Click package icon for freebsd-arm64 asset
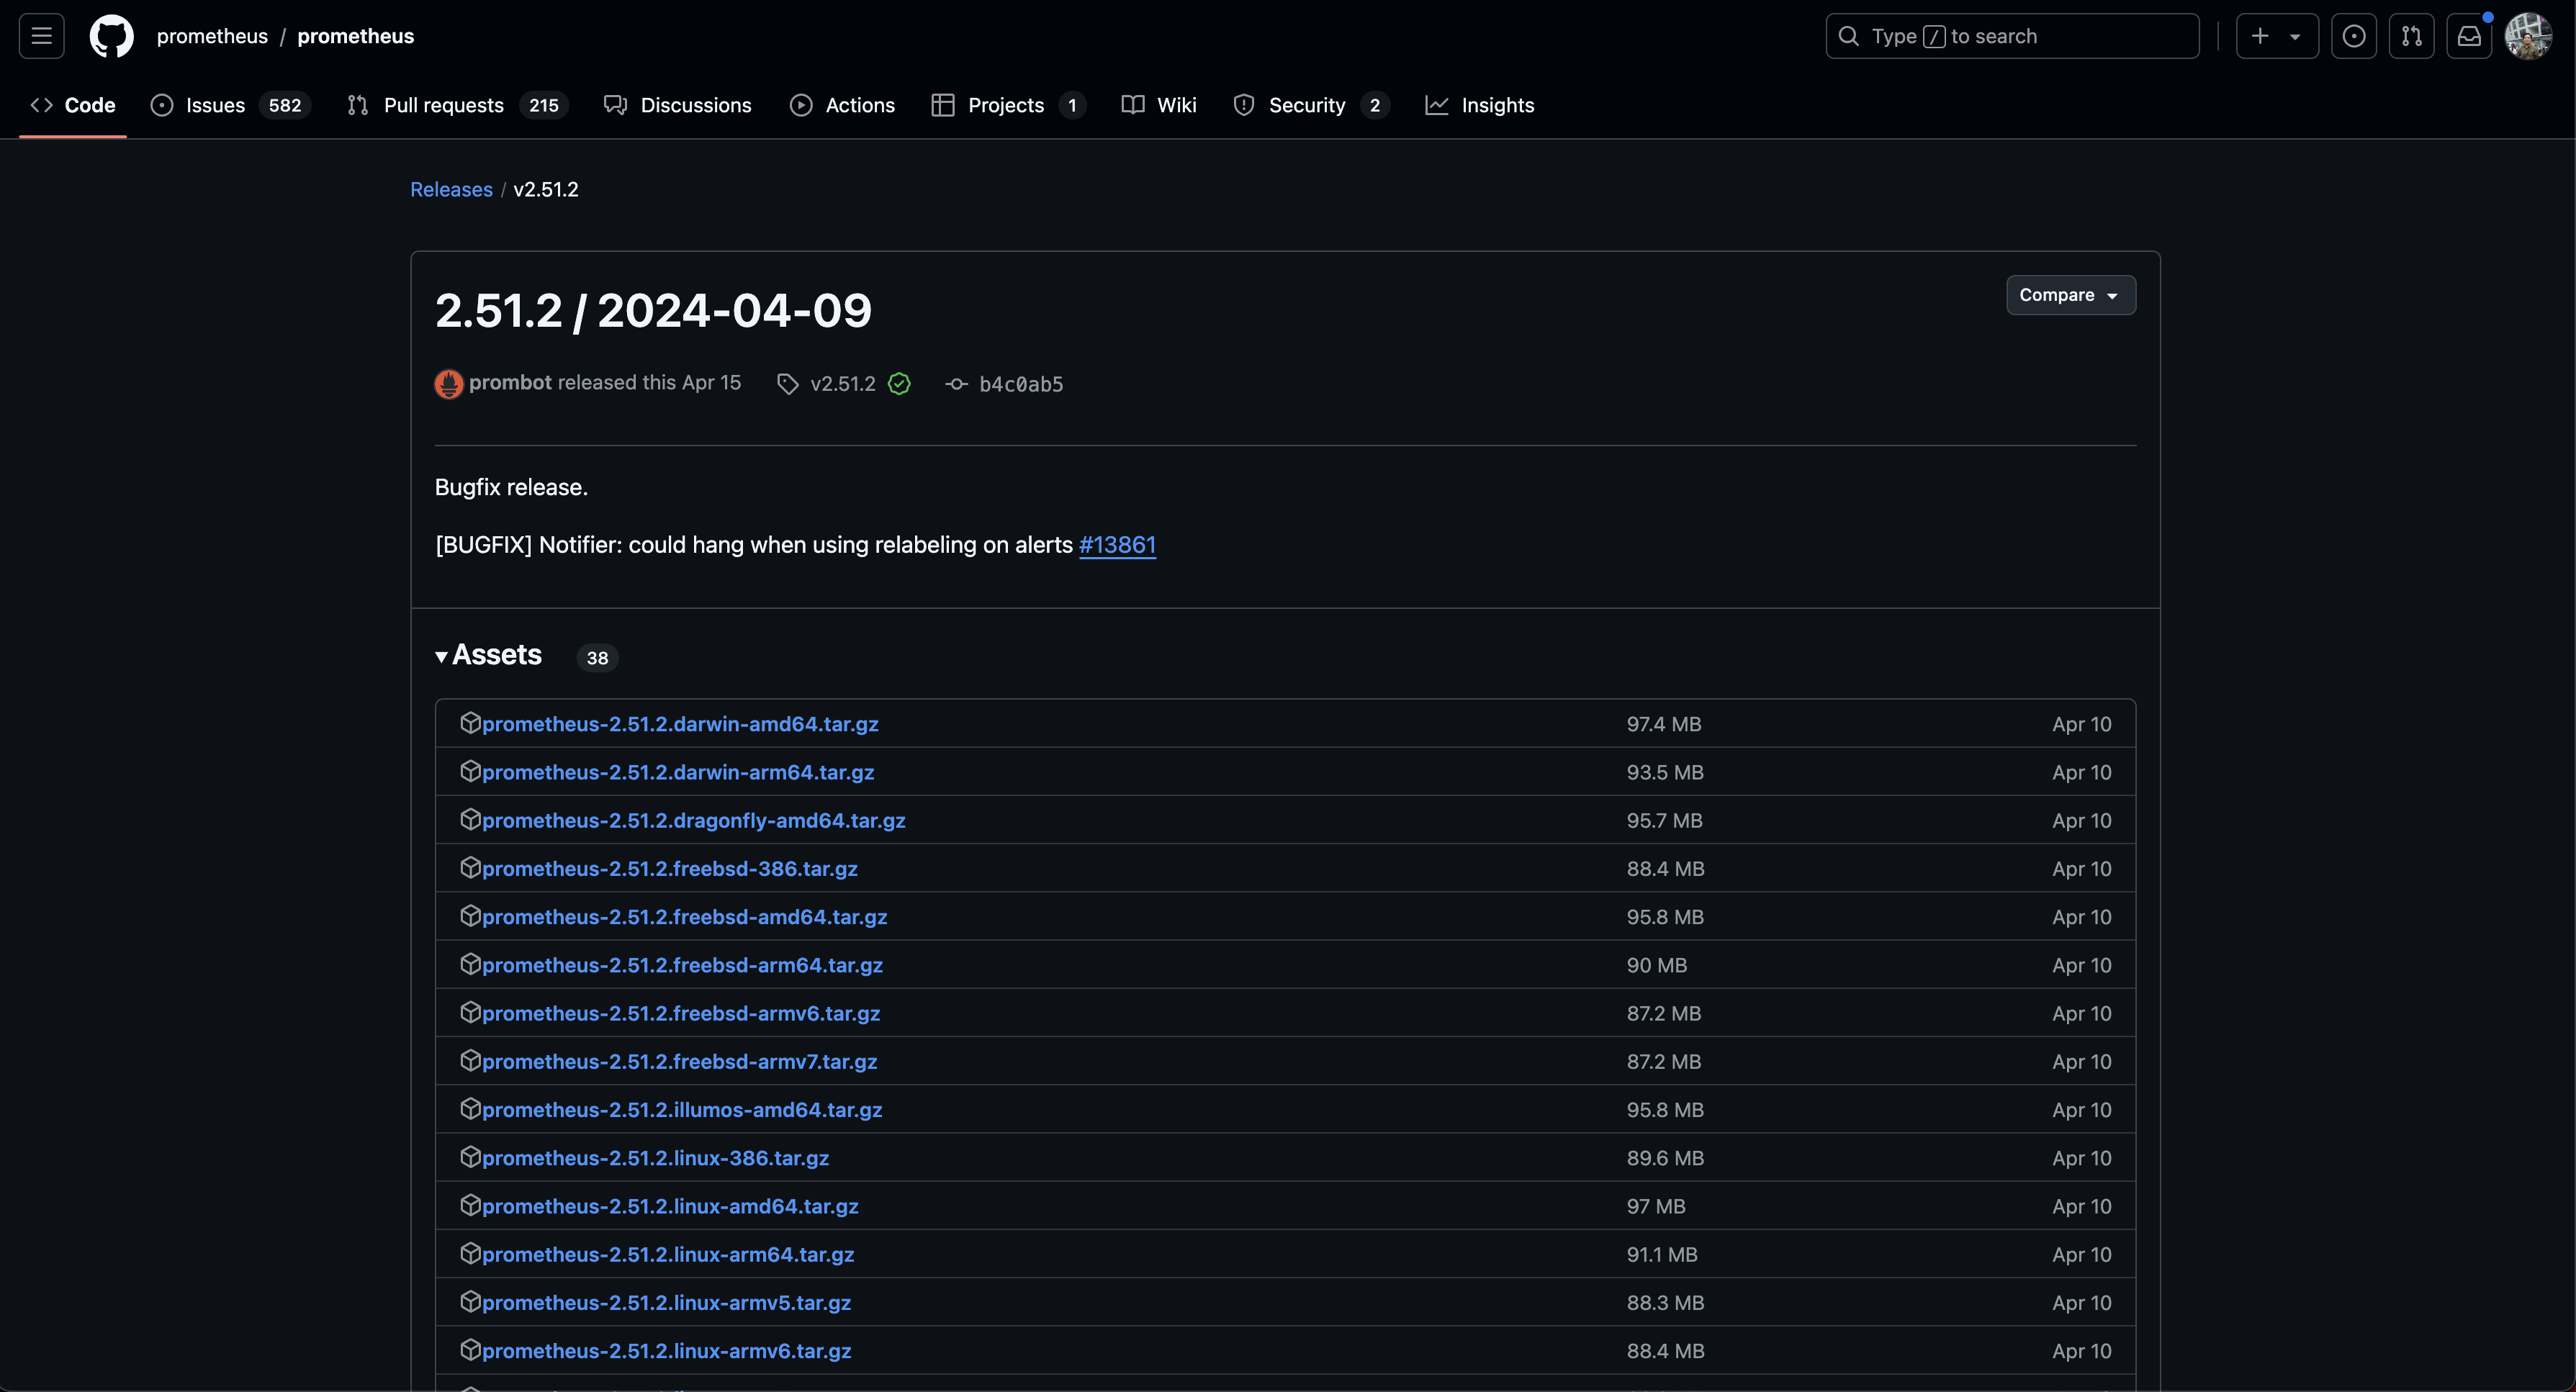2576x1392 pixels. point(470,964)
